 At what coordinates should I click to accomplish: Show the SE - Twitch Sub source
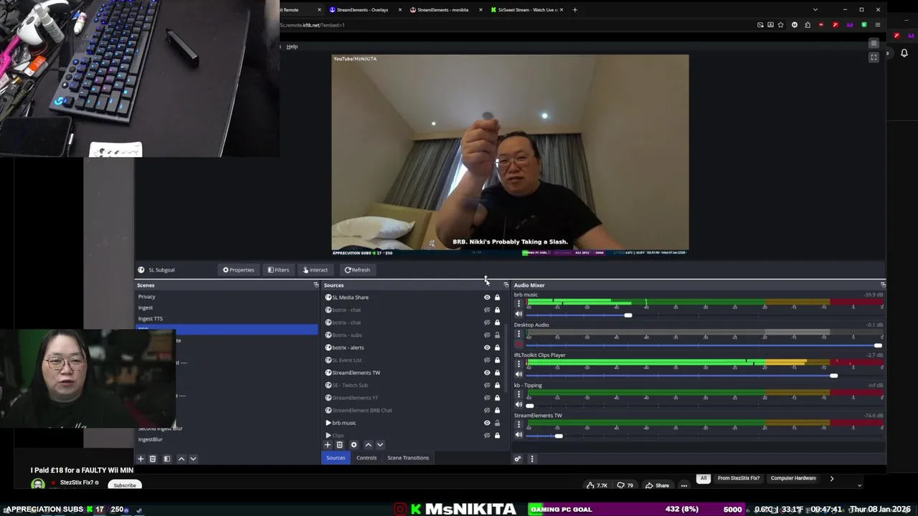[487, 385]
